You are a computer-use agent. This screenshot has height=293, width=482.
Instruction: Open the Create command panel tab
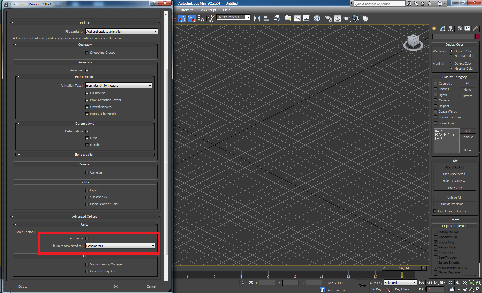[434, 28]
